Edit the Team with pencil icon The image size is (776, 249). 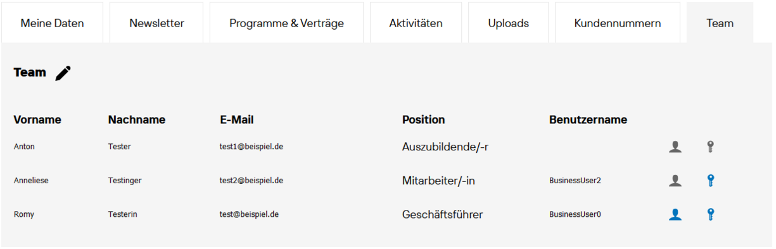63,73
